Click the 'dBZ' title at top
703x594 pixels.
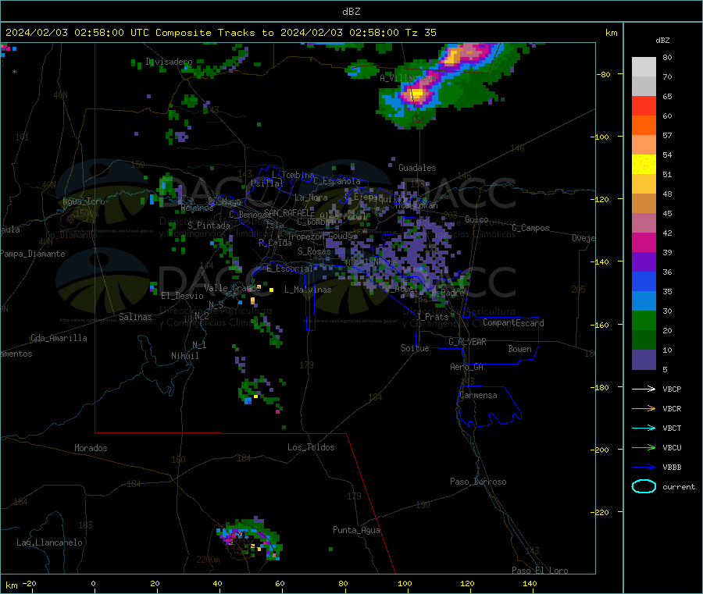point(351,12)
